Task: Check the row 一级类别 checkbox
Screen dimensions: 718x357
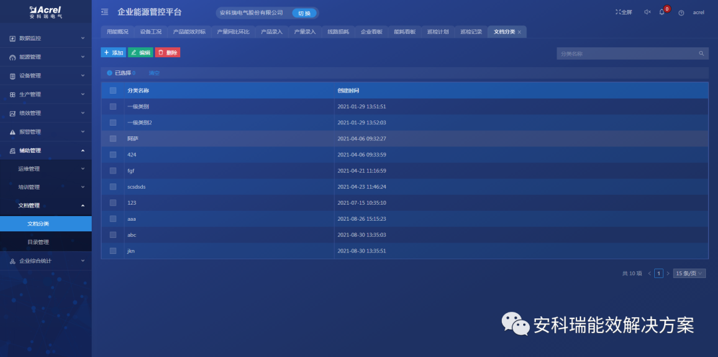Action: click(112, 106)
